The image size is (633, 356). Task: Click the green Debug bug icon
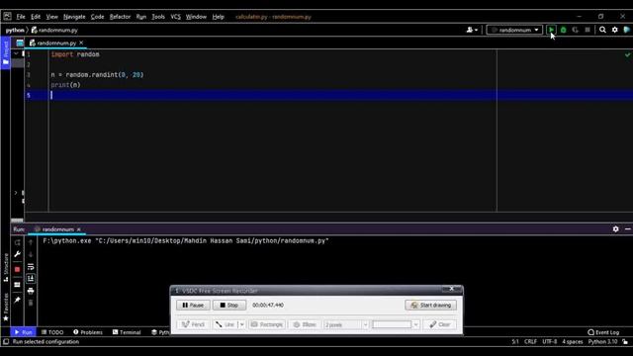click(x=563, y=30)
